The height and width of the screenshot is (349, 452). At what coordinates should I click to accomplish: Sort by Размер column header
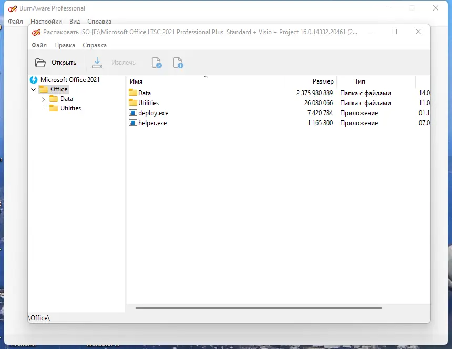point(311,81)
